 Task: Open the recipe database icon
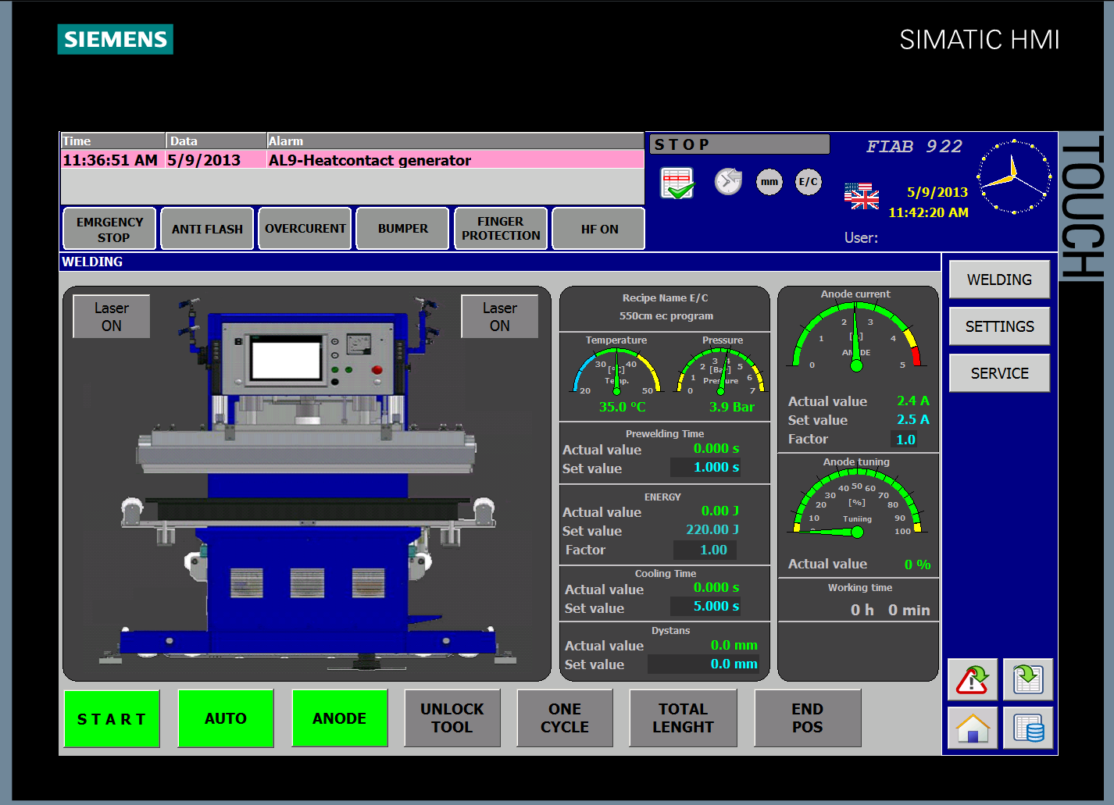tap(1028, 728)
